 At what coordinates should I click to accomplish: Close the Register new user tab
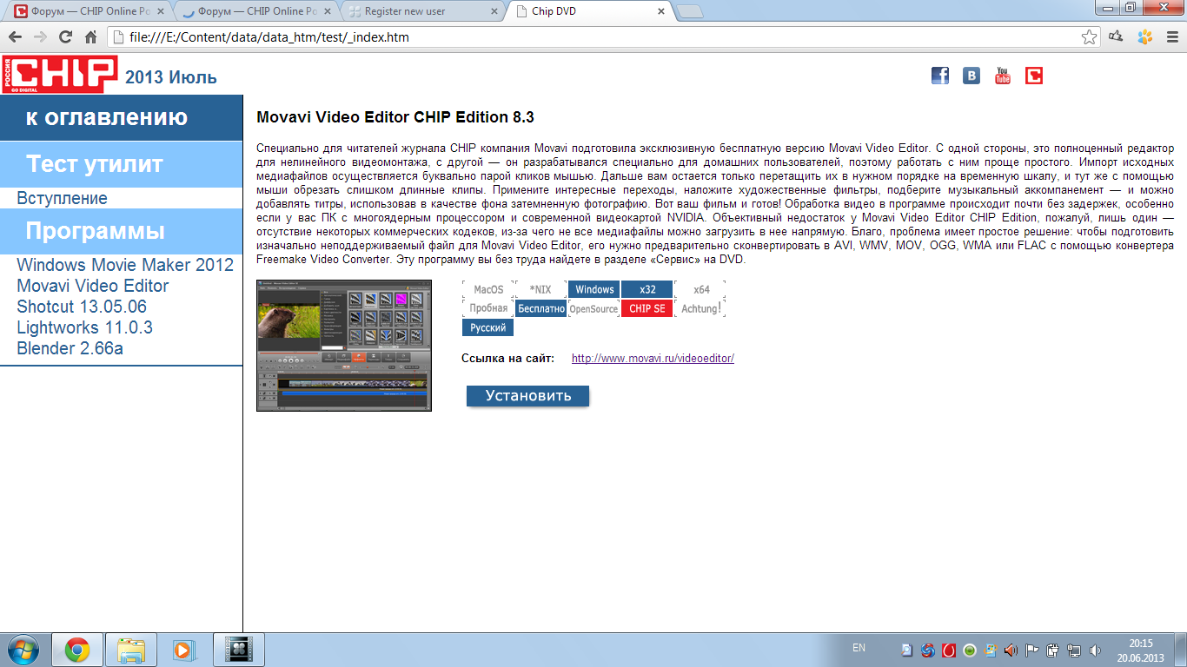[x=494, y=12]
